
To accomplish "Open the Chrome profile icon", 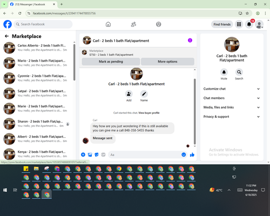I will [258, 13].
